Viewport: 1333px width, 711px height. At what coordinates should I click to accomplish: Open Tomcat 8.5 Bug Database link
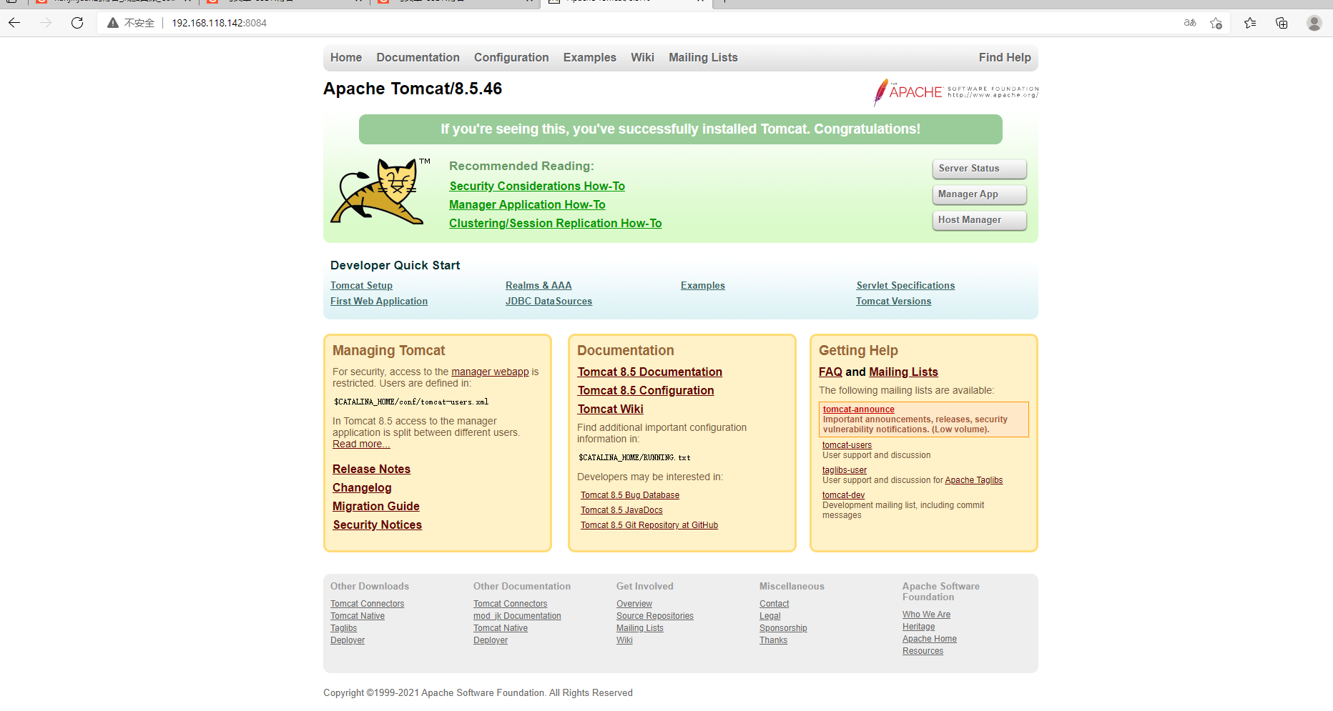(x=630, y=495)
